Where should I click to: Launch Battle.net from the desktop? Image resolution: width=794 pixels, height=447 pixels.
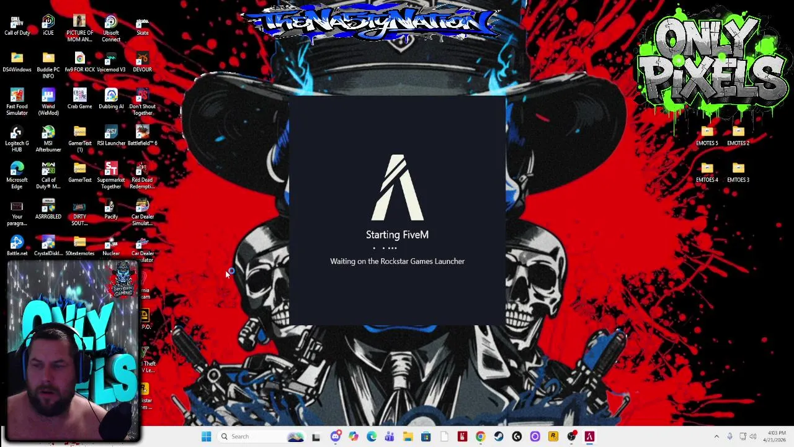[17, 245]
